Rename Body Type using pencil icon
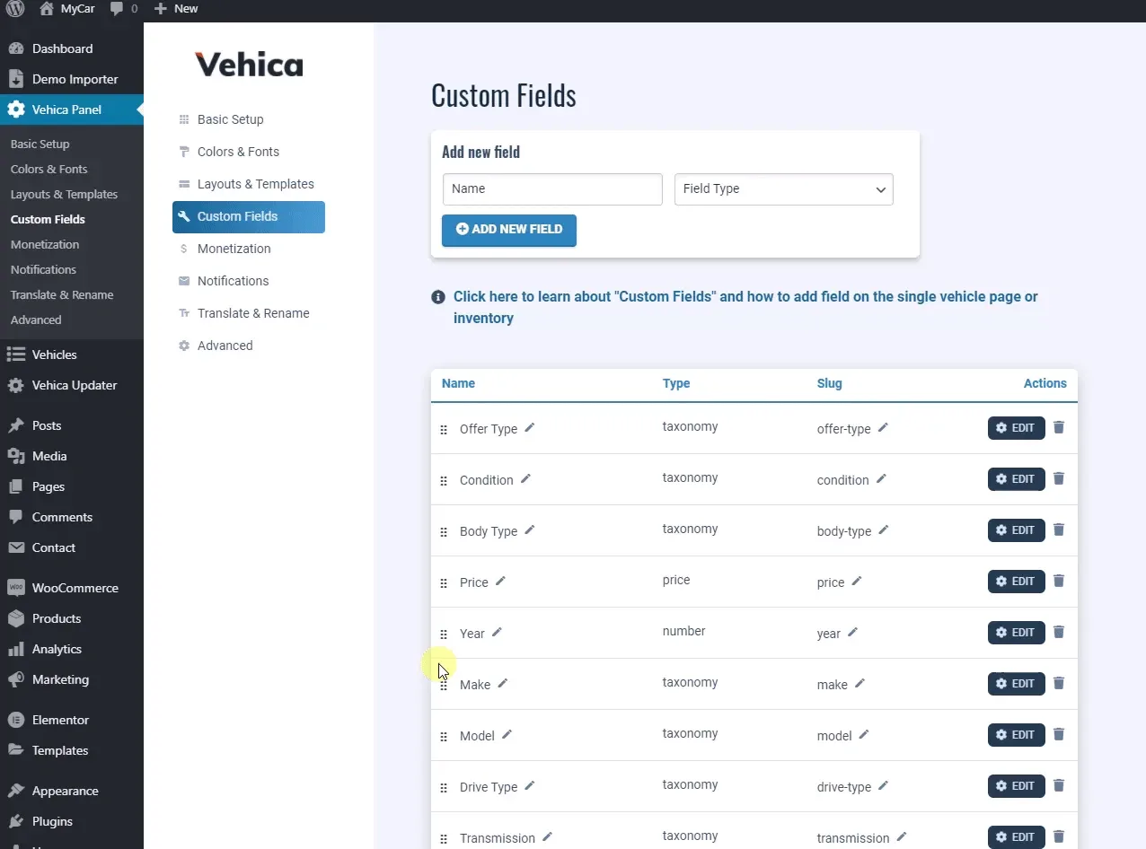 (x=530, y=530)
